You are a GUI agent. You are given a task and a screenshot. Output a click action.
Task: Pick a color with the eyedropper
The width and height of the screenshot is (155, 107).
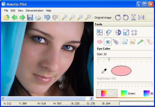pos(104,71)
